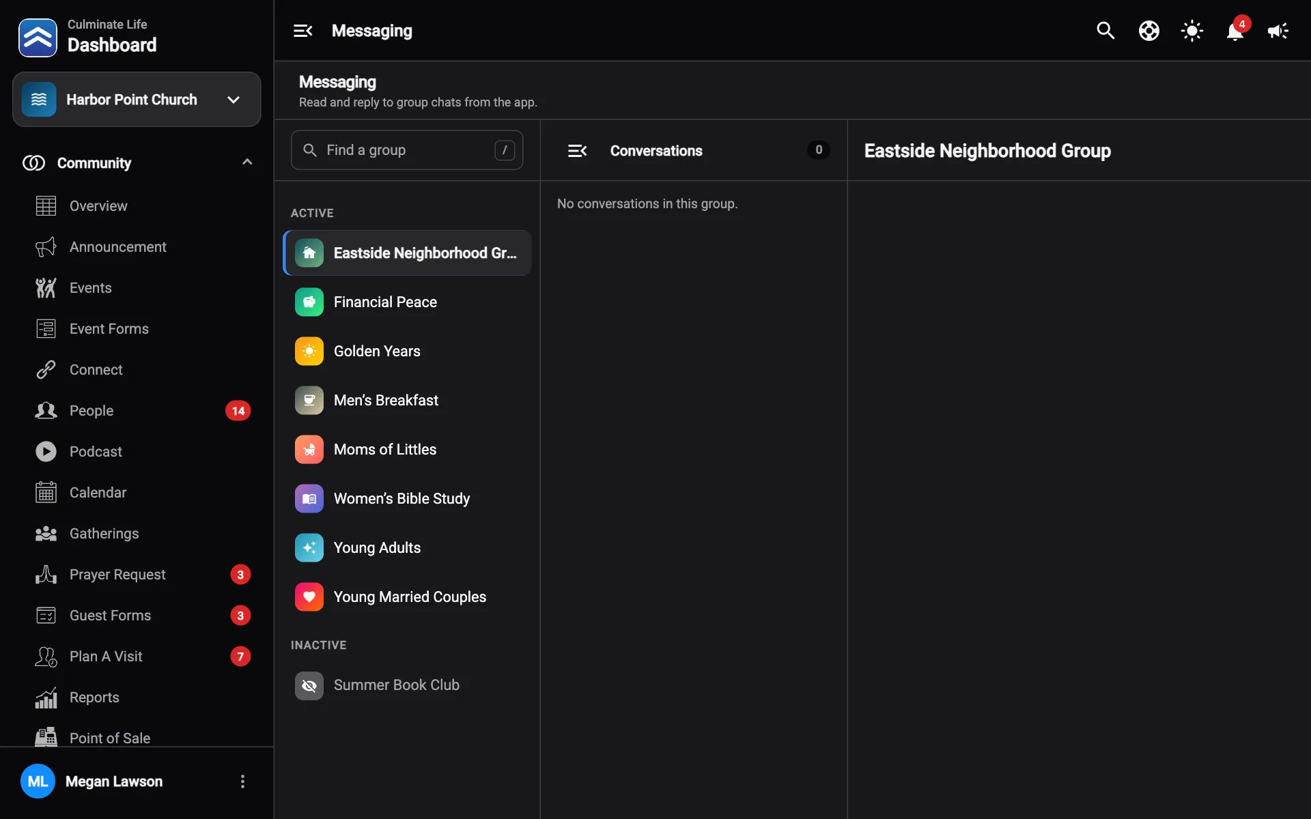
Task: Select the Financial Peace group
Action: [x=407, y=302]
